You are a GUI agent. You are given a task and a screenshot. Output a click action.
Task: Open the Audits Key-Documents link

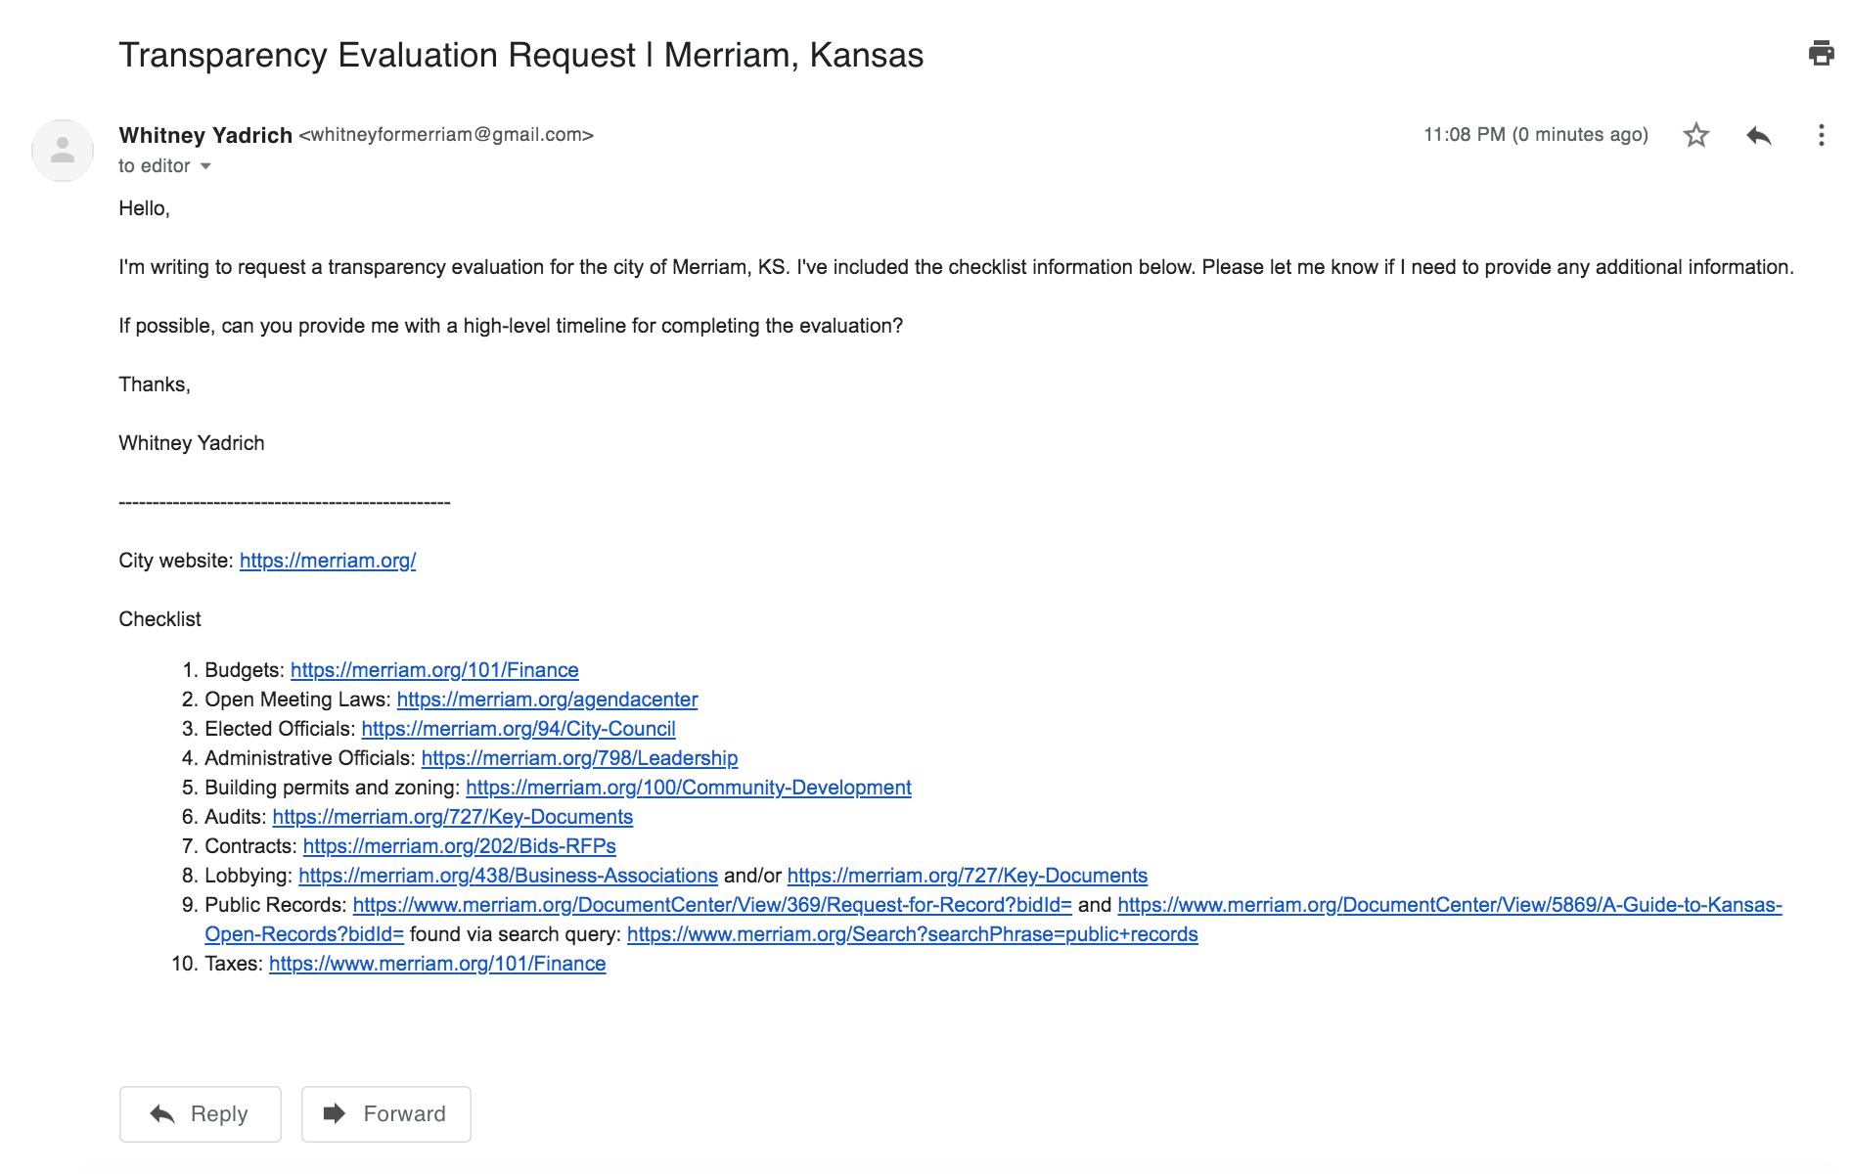tap(452, 817)
